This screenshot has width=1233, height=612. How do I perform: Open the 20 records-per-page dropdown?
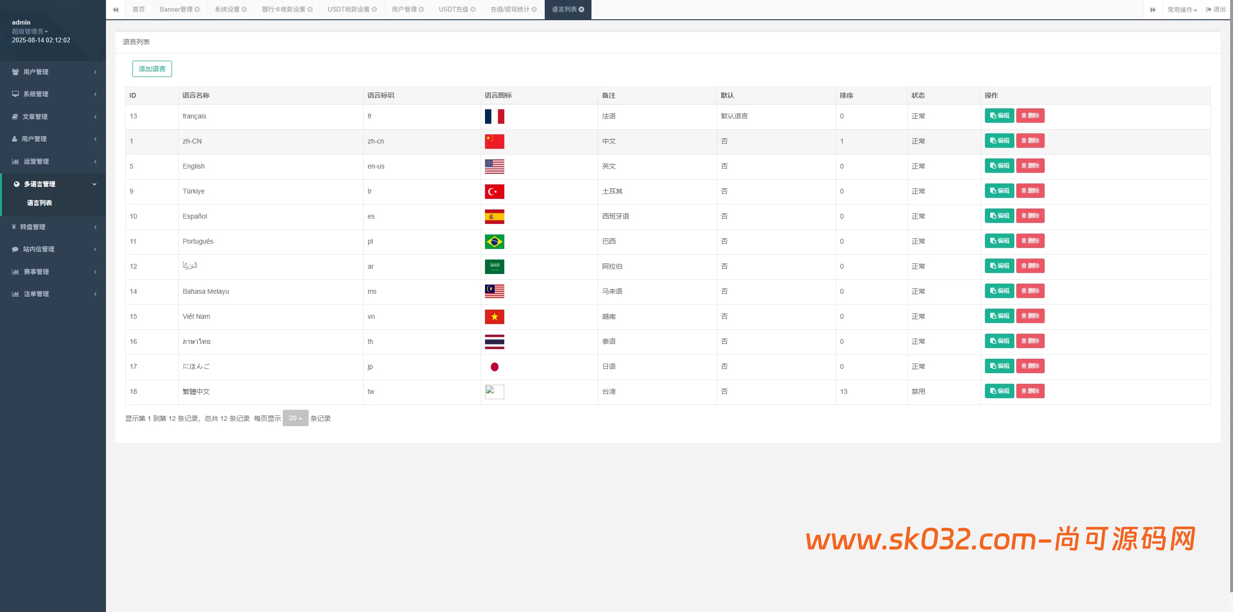coord(295,418)
